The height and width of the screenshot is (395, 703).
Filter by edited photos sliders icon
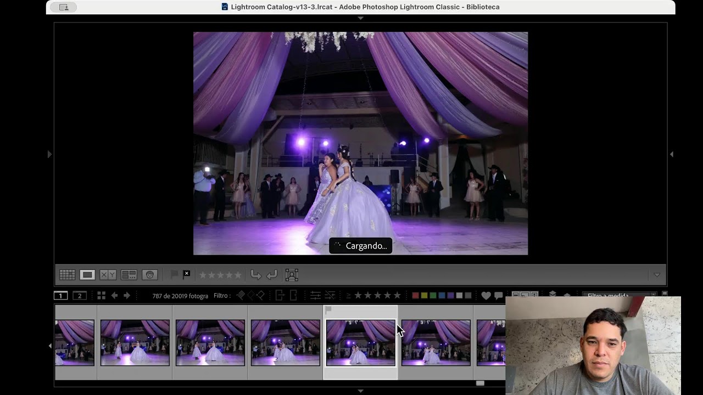pyautogui.click(x=315, y=295)
